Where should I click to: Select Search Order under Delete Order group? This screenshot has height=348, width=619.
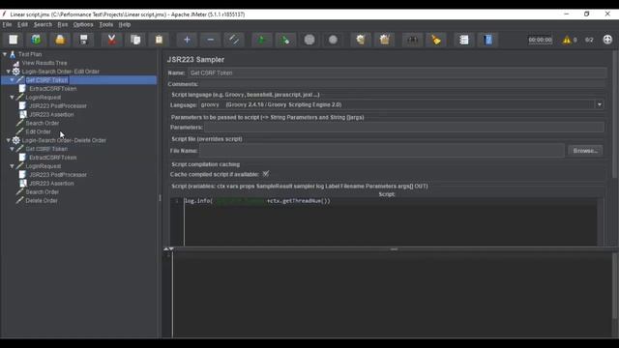[x=43, y=191]
